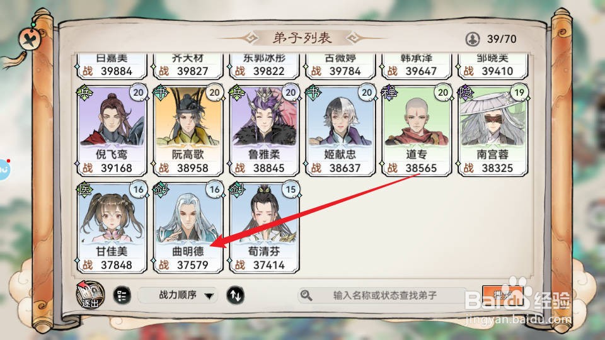The height and width of the screenshot is (340, 605).
Task: Select disciple 阮高歌 card
Action: 188,131
